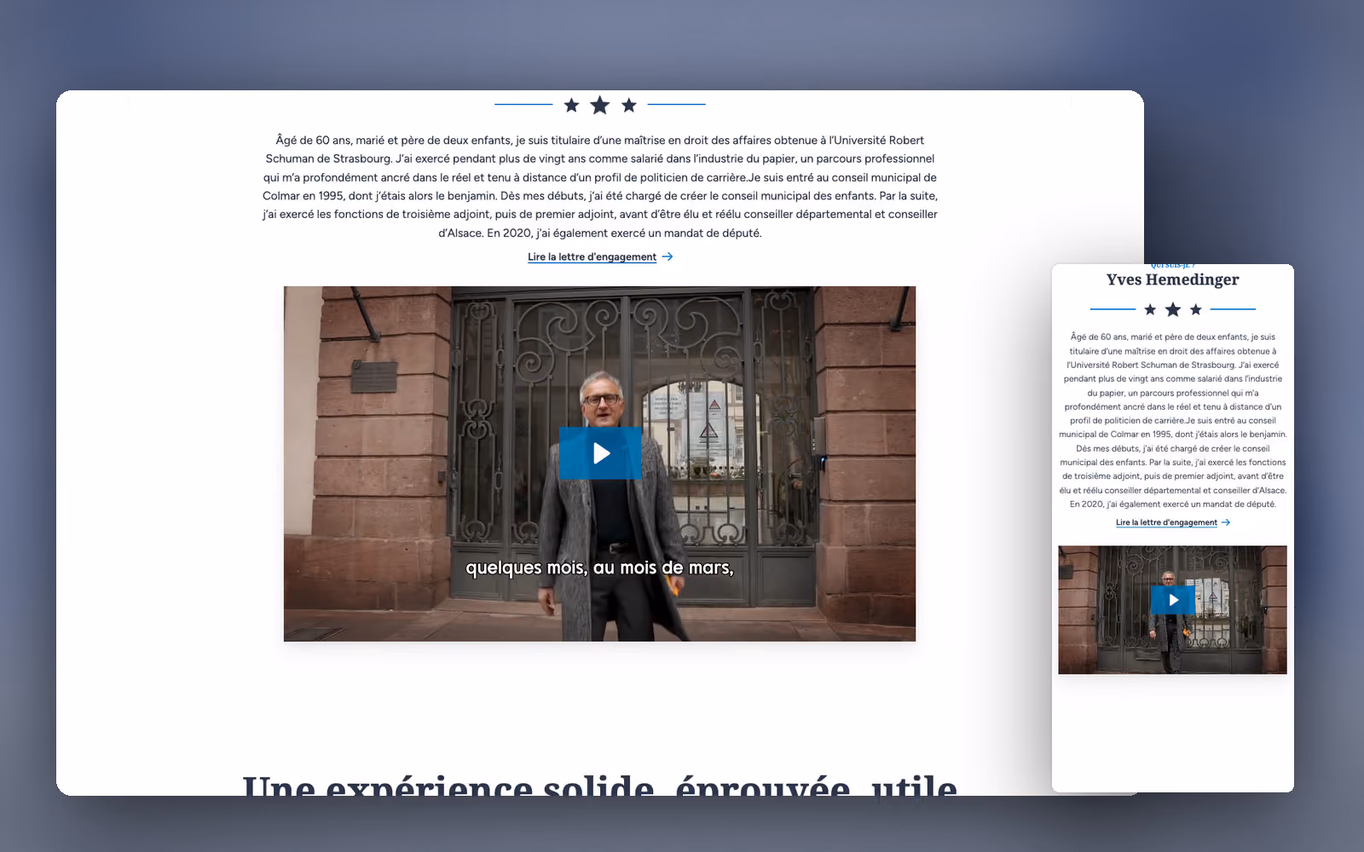Play the video in the mobile preview
This screenshot has width=1364, height=852.
coord(1173,600)
